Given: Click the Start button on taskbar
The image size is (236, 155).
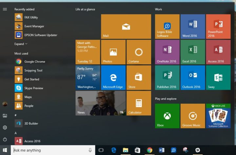Looking at the screenshot, I should (x=5, y=150).
